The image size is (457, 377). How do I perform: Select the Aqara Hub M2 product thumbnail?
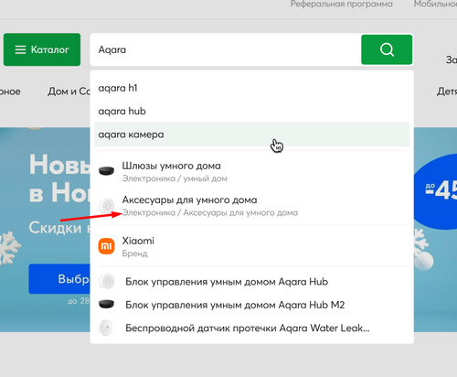106,305
